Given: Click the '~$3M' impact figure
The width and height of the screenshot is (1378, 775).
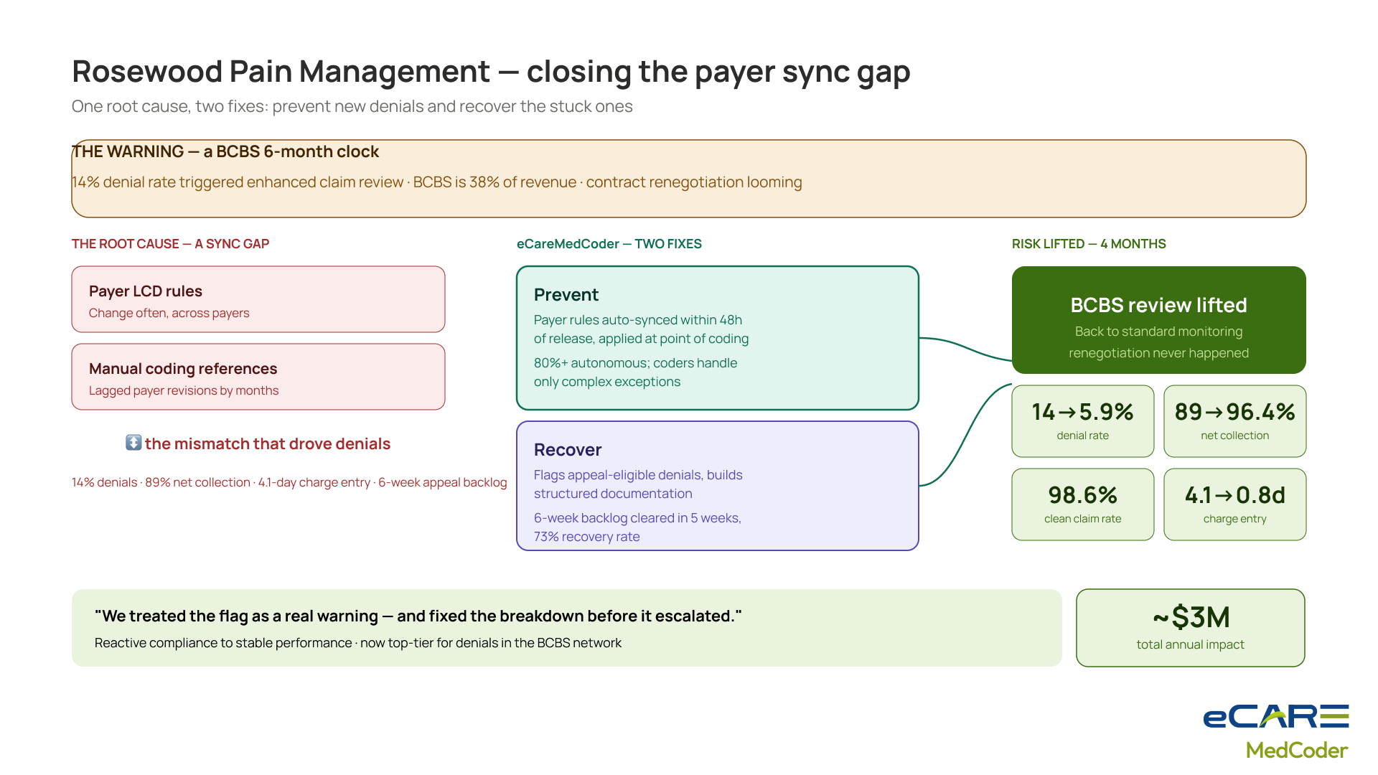Looking at the screenshot, I should tap(1191, 617).
